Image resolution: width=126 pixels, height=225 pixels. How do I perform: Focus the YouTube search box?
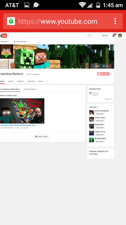click(x=52, y=36)
